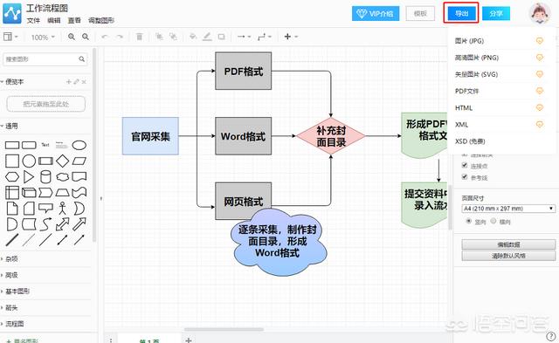Open the A4 page size dropdown
Viewport: 559px width, 343px height.
click(508, 209)
